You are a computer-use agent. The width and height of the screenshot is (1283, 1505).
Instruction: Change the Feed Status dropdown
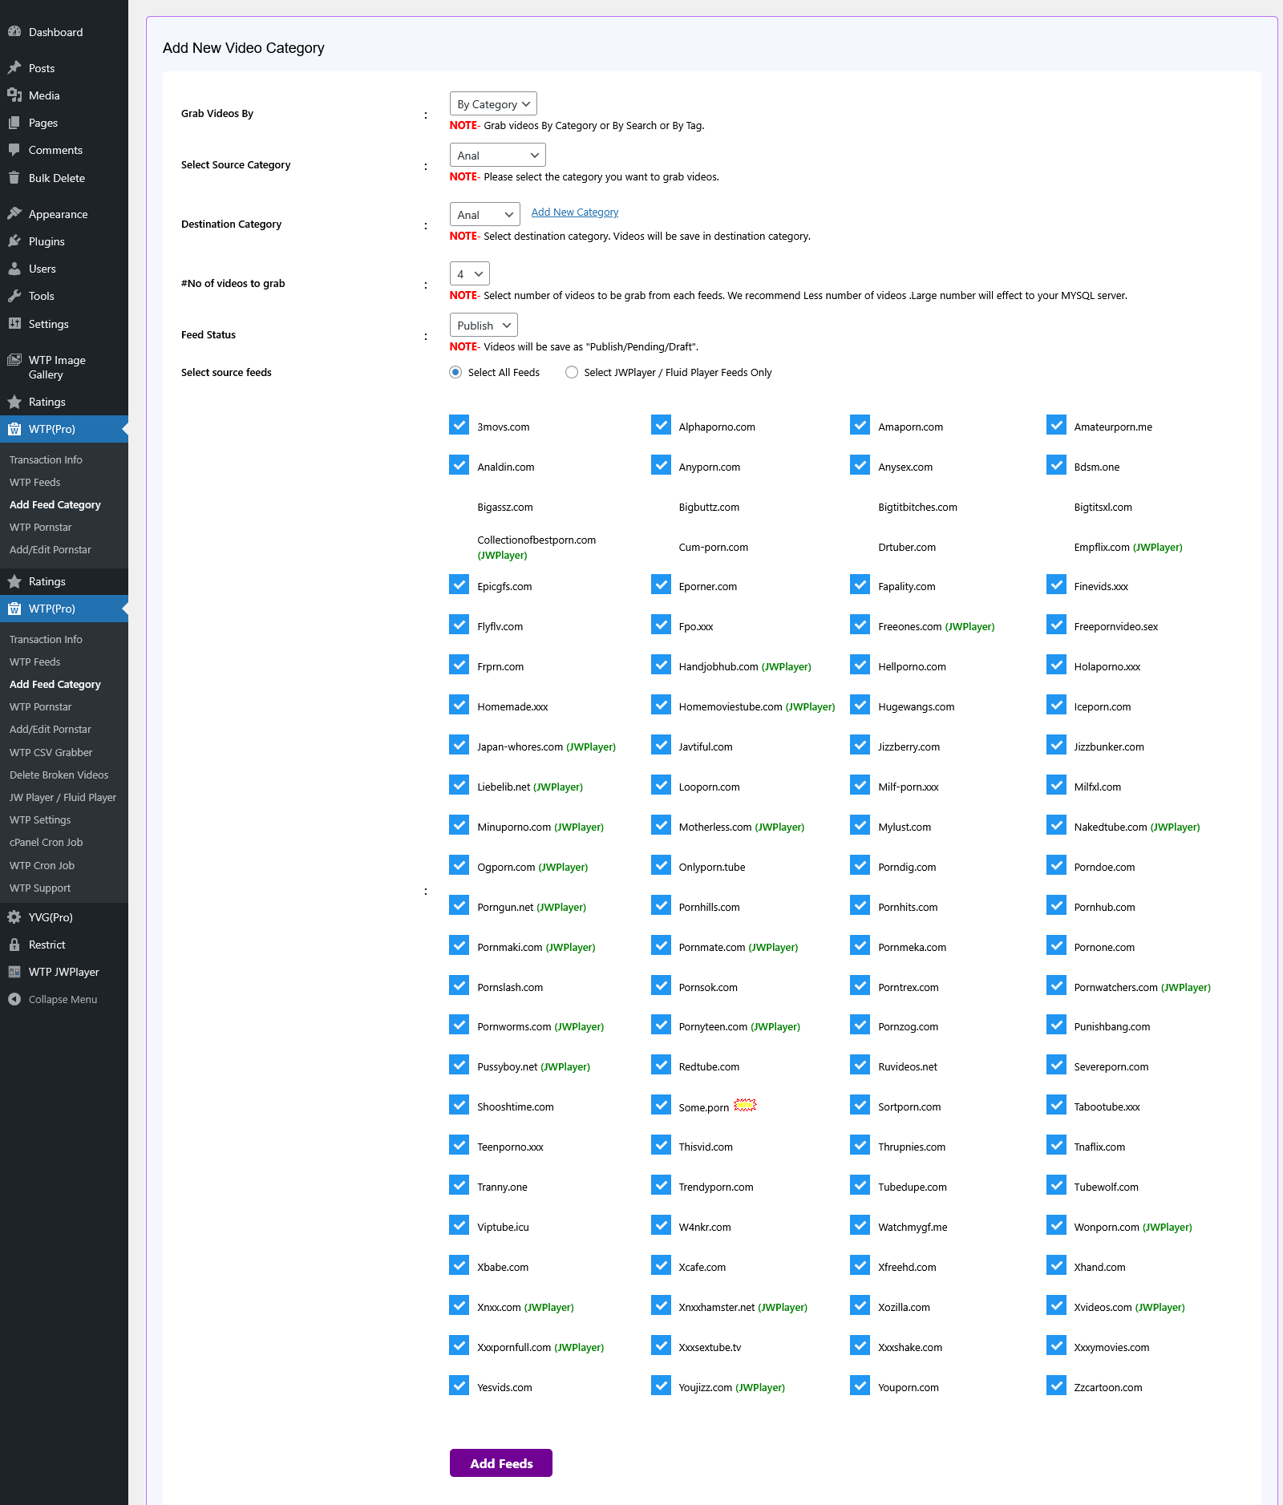(483, 325)
